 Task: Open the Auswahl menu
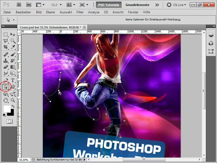(x=66, y=12)
